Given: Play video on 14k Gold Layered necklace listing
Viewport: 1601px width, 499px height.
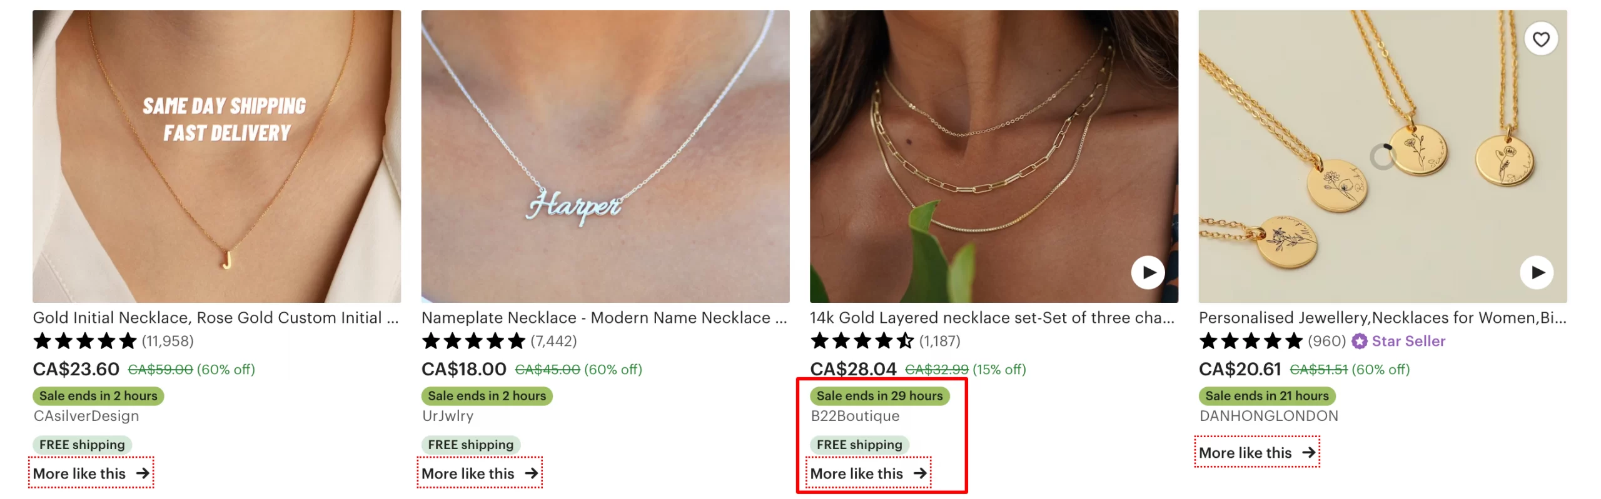Looking at the screenshot, I should (x=1148, y=272).
